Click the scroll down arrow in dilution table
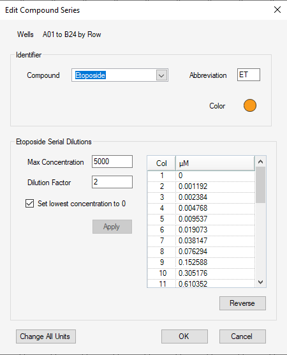The height and width of the screenshot is (355, 287). pos(261,282)
